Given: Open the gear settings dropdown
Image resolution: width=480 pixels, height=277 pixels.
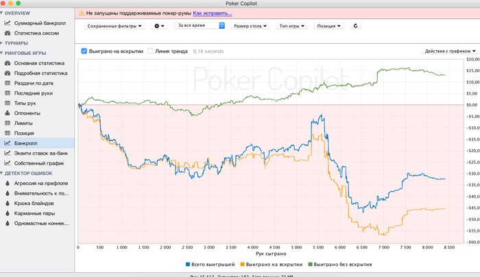Looking at the screenshot, I should click(x=159, y=26).
